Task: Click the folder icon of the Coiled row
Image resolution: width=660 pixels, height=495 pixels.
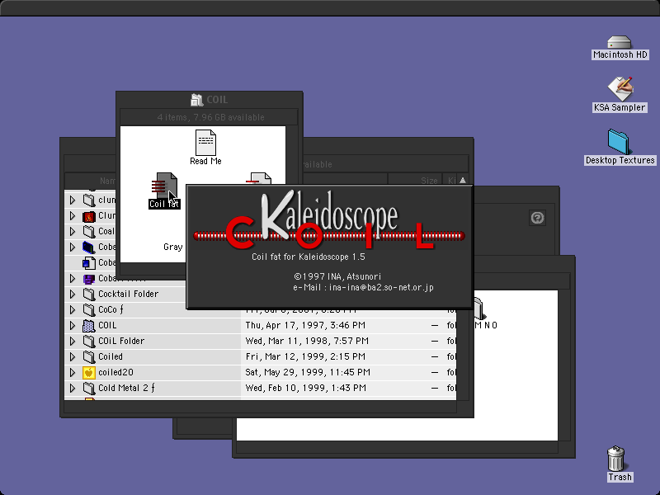Action: pos(89,356)
